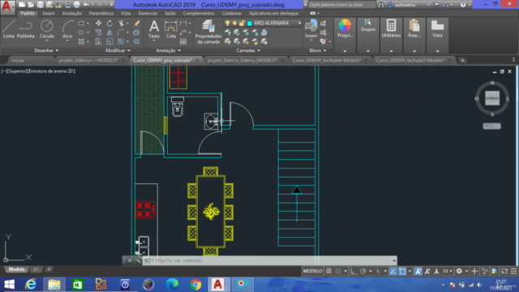This screenshot has width=519, height=292.
Task: Open the Utilitários calculator panel
Action: 391,28
